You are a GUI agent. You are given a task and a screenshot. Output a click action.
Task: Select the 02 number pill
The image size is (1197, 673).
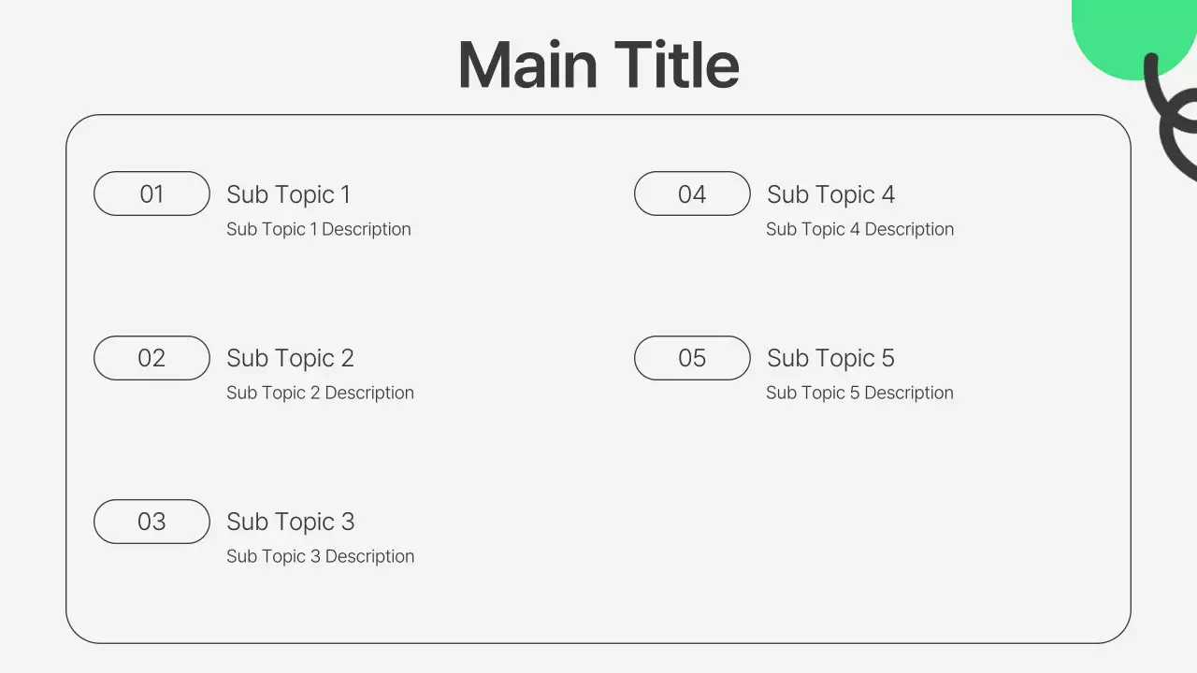151,358
